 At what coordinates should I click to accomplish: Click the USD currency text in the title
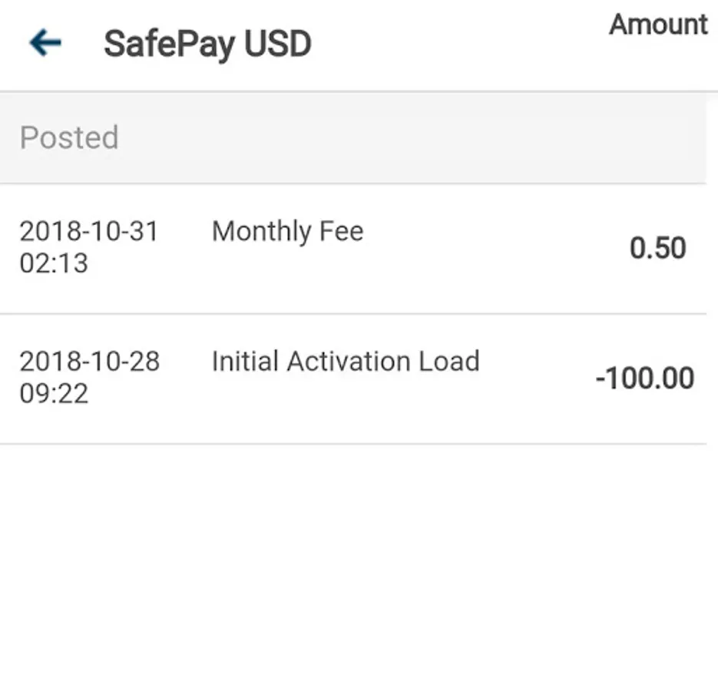coord(278,44)
